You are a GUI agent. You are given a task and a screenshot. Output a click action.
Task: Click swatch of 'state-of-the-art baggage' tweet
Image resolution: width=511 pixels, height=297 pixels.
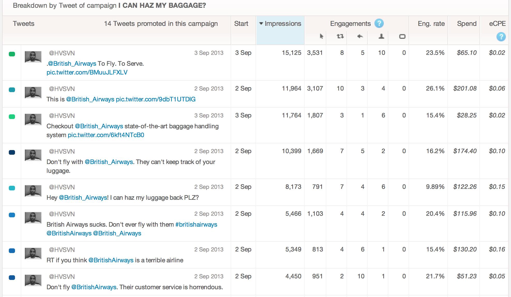(12, 117)
